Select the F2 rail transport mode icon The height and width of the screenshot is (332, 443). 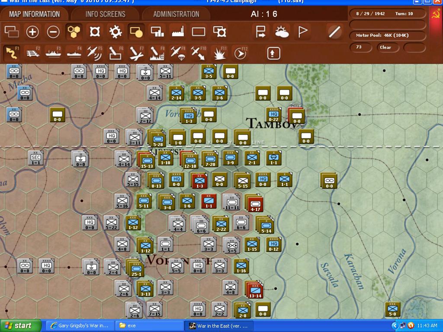33,53
